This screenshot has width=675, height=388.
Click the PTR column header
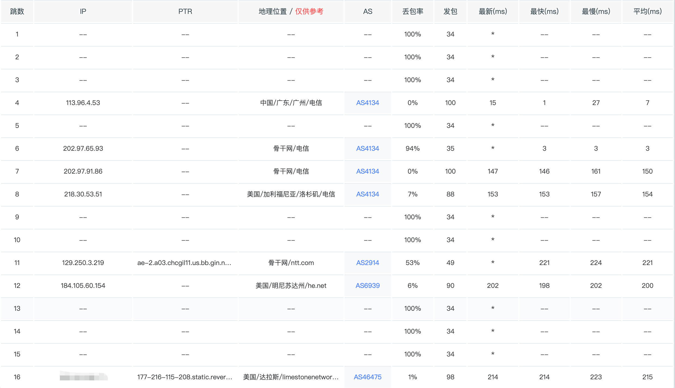185,11
